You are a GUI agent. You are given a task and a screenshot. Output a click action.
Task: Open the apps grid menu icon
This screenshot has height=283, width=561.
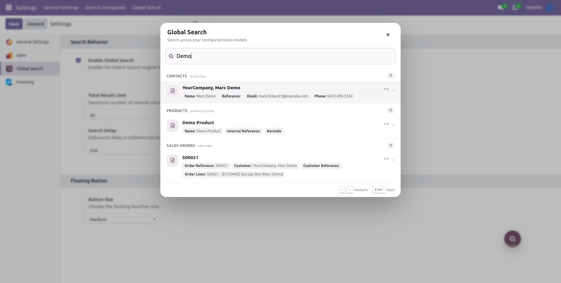(9, 8)
